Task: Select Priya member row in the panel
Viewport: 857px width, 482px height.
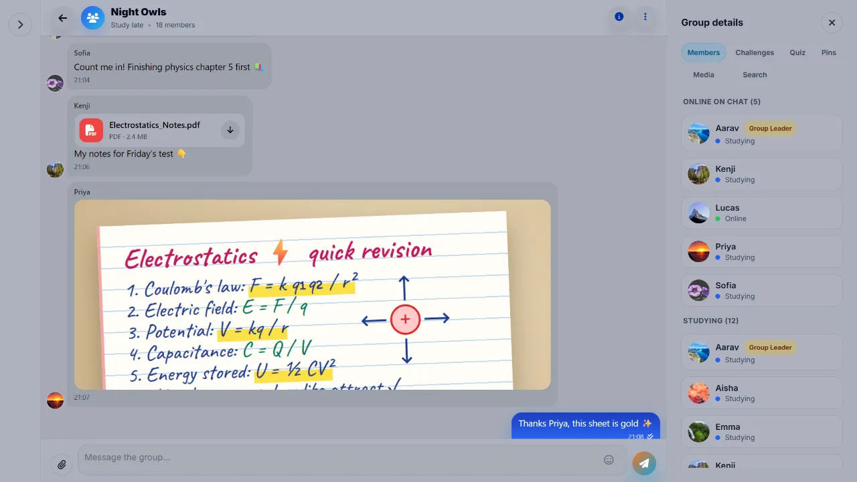Action: [x=762, y=251]
